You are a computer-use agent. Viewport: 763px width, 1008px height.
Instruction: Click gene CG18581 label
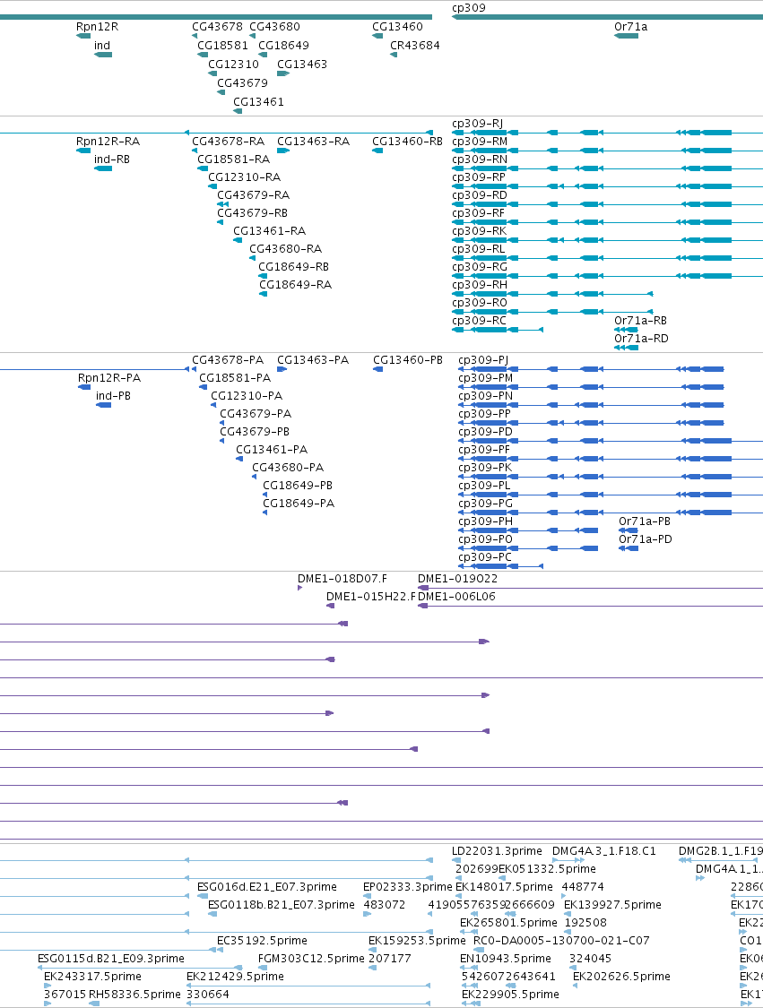click(222, 46)
